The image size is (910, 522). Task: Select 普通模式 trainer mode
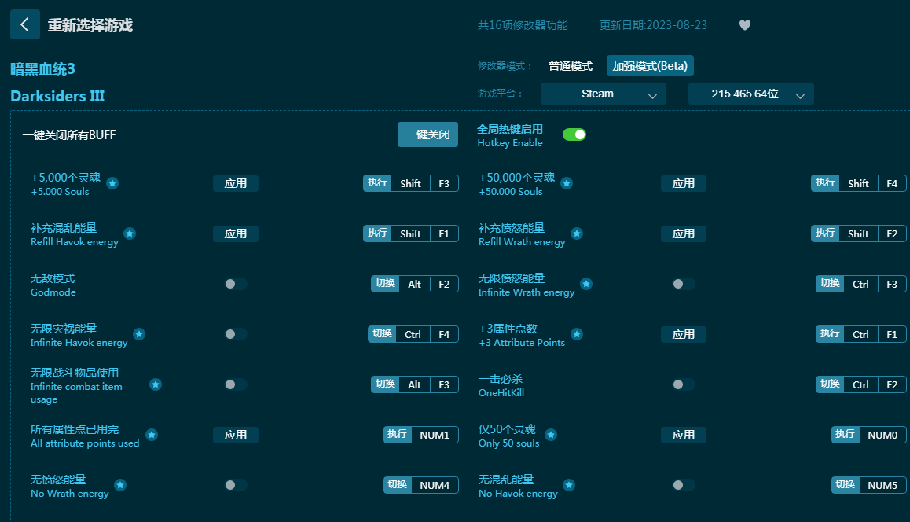(x=571, y=66)
